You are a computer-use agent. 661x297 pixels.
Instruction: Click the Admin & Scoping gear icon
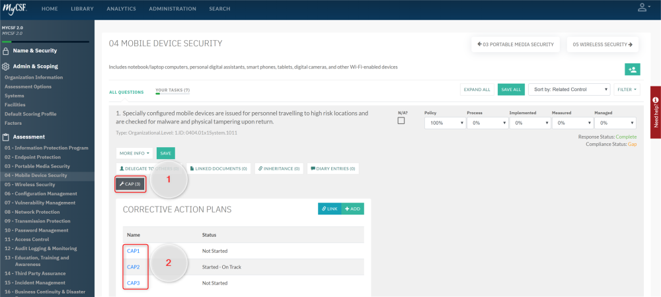point(5,67)
